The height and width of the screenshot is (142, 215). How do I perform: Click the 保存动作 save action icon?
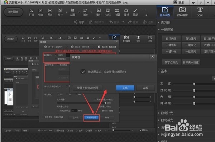tap(96, 22)
